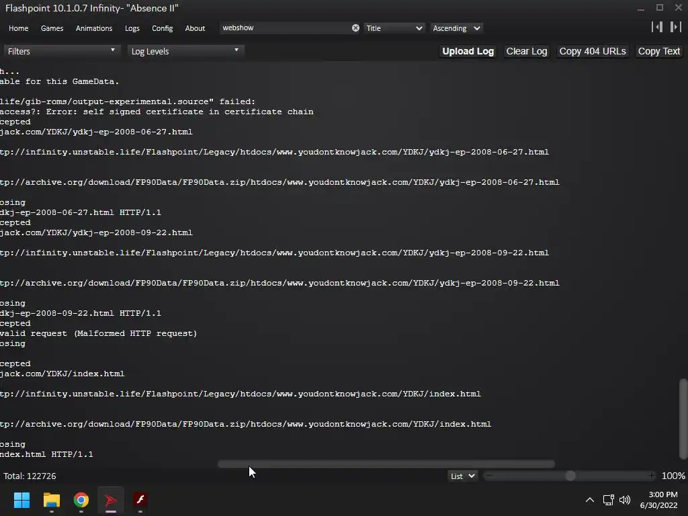Click the vertical log scrollbar thumb
Viewport: 688px width, 516px height.
[x=683, y=418]
